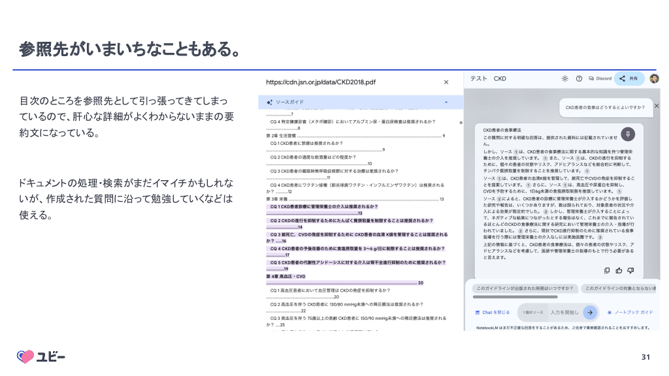Expand the ソースガイド dropdown arrow
This screenshot has width=669, height=376.
tap(446, 102)
